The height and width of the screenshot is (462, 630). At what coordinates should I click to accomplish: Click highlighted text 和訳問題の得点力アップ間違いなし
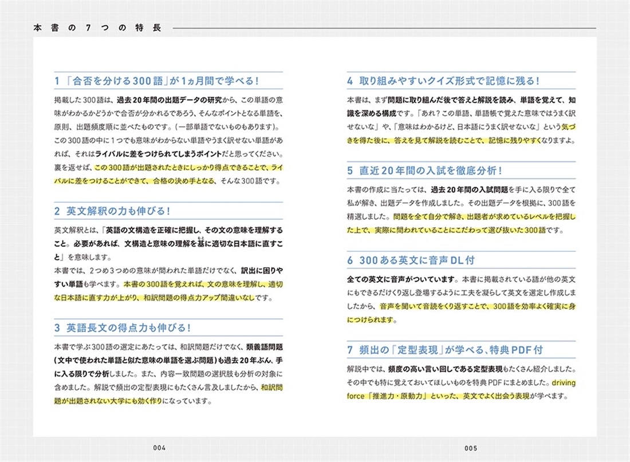[199, 298]
